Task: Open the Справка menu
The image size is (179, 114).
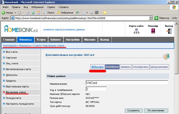Action: pos(63,7)
